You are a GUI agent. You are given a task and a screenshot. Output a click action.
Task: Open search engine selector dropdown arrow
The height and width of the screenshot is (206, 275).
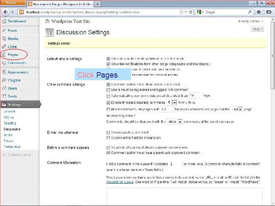pyautogui.click(x=203, y=12)
